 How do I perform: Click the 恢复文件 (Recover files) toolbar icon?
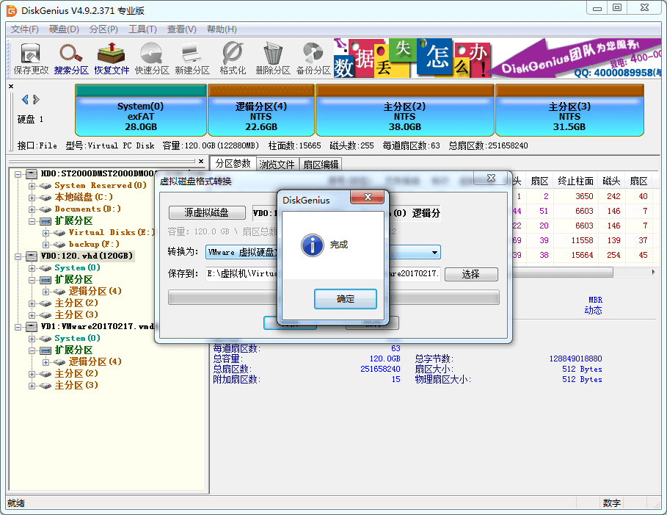111,58
